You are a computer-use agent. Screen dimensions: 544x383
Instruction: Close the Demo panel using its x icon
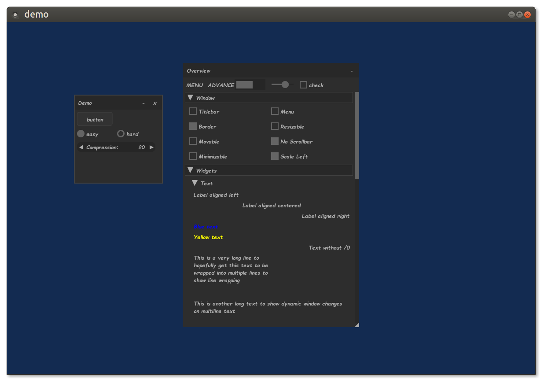pyautogui.click(x=155, y=103)
